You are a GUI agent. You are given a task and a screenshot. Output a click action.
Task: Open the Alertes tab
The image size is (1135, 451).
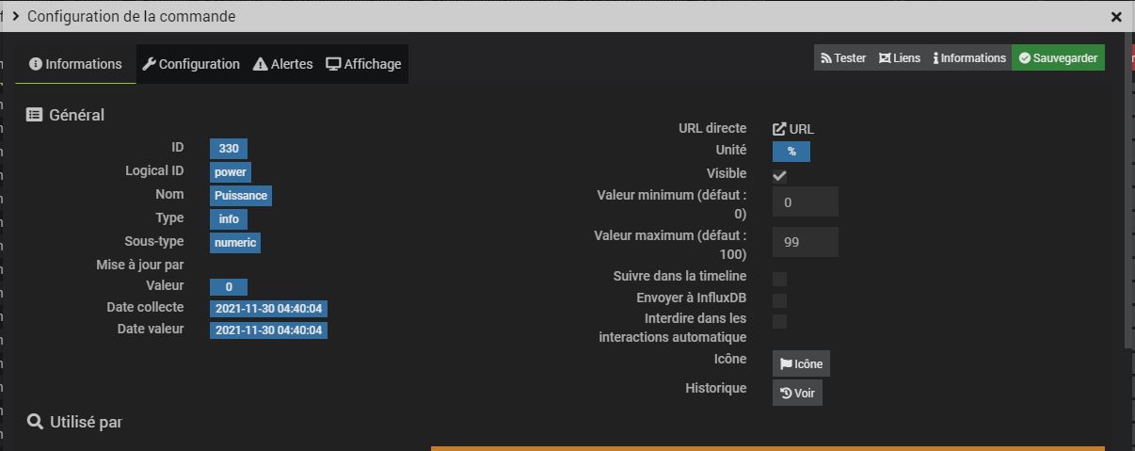[x=283, y=64]
